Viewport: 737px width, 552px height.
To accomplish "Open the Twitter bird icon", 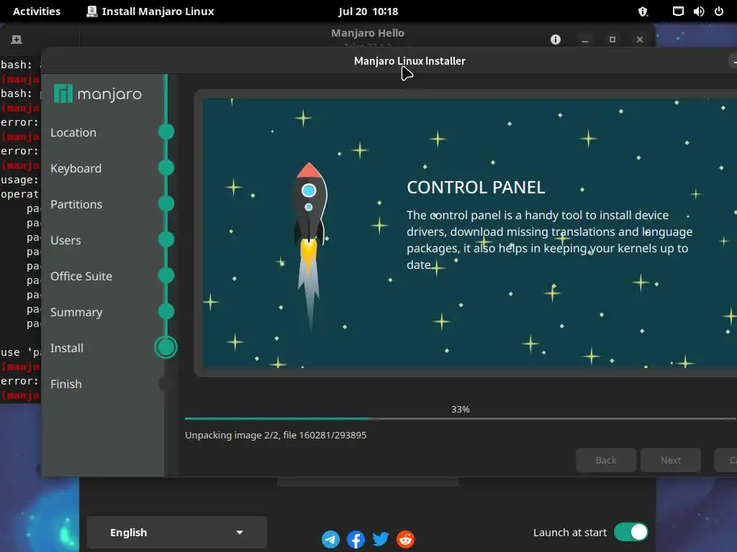I will tap(381, 539).
